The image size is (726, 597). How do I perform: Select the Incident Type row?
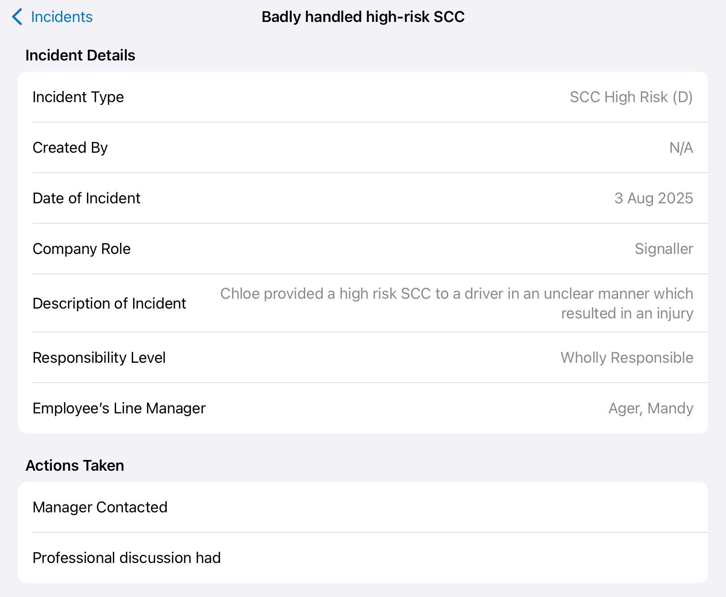click(363, 97)
